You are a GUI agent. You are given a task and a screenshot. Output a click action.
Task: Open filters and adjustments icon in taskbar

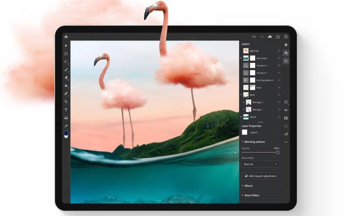tap(286, 134)
